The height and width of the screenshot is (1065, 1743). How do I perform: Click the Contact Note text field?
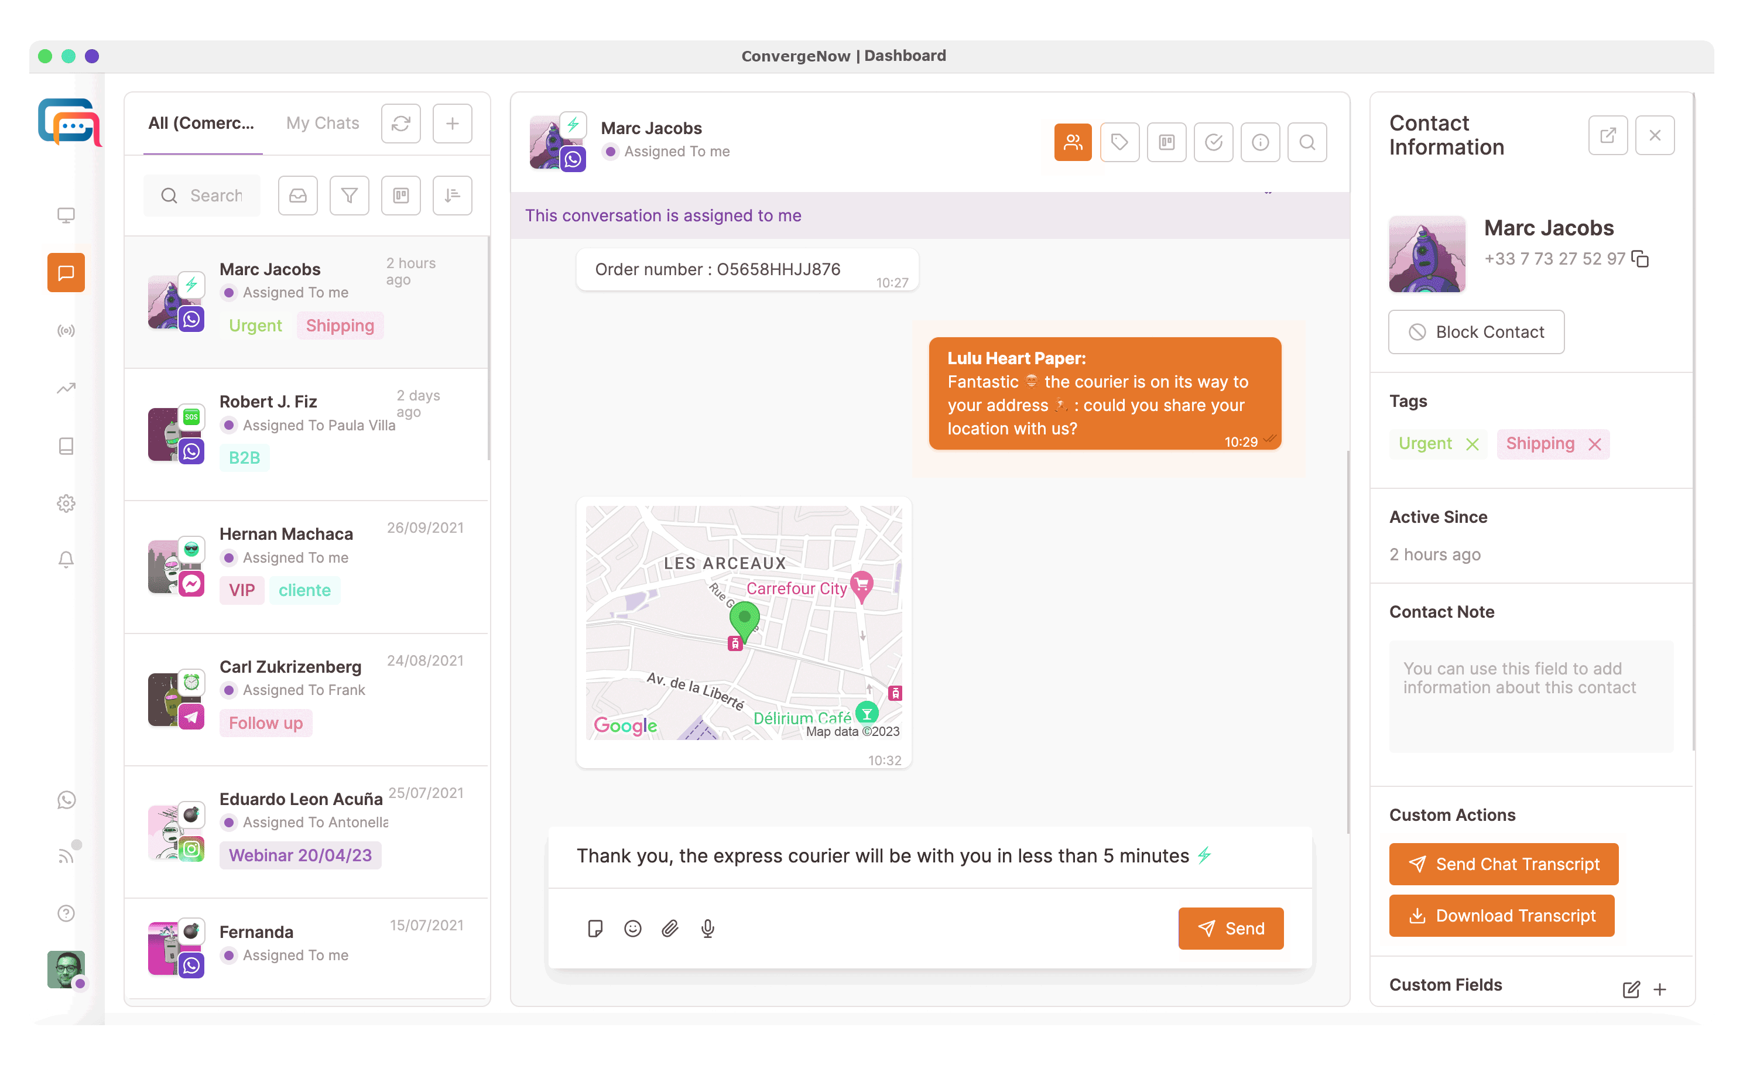[1531, 696]
